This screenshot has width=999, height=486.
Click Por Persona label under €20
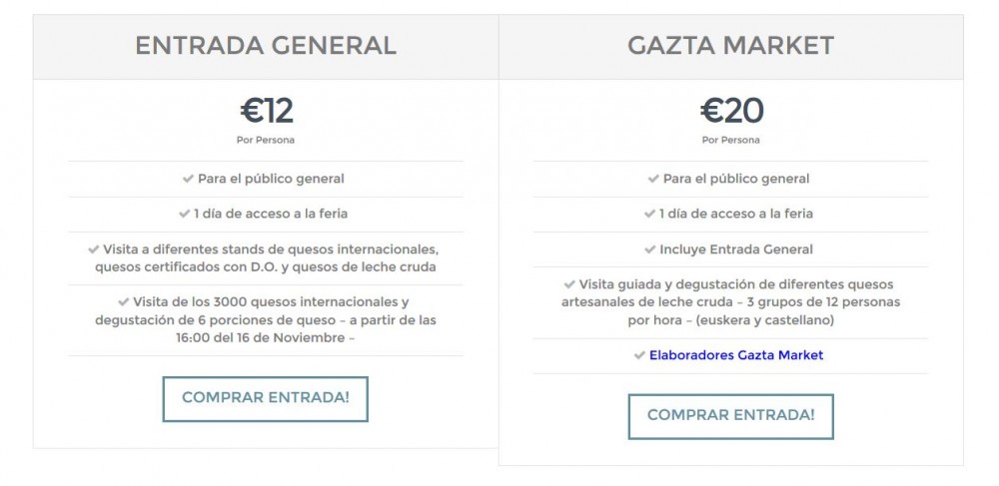[731, 140]
